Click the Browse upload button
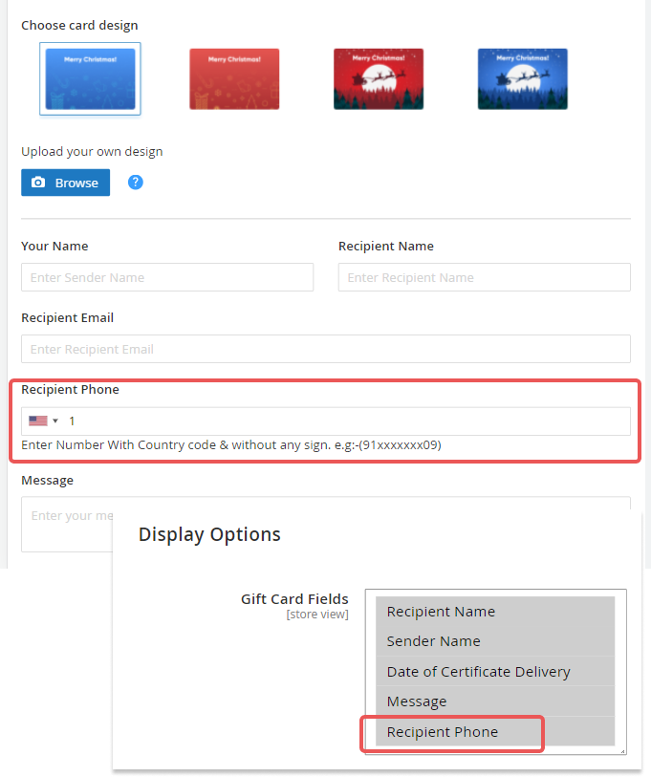Viewport: 651px width, 777px height. [65, 183]
